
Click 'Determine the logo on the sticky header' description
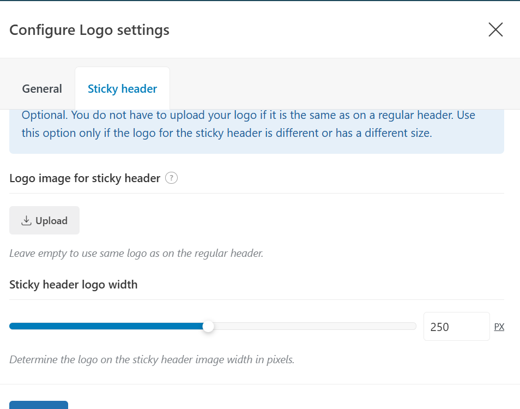point(152,359)
